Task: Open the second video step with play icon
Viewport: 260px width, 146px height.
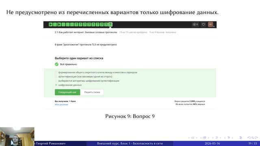Action: point(59,24)
